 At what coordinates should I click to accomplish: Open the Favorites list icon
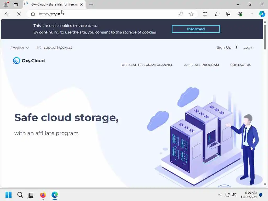pyautogui.click(x=217, y=14)
